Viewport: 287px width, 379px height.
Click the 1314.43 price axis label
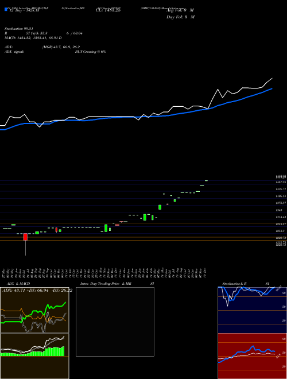coord(281,217)
